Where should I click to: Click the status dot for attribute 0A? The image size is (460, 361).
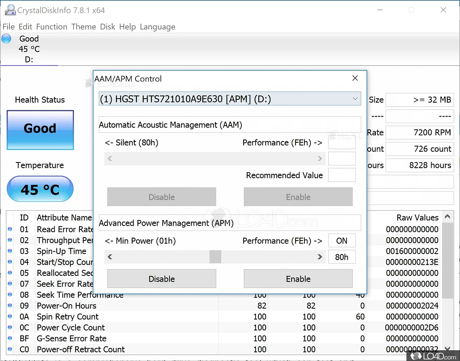[10, 317]
